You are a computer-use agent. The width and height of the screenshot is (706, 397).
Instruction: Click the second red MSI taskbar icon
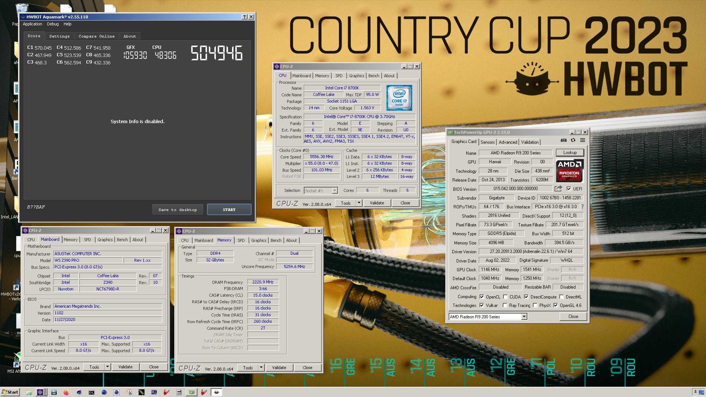click(x=204, y=392)
